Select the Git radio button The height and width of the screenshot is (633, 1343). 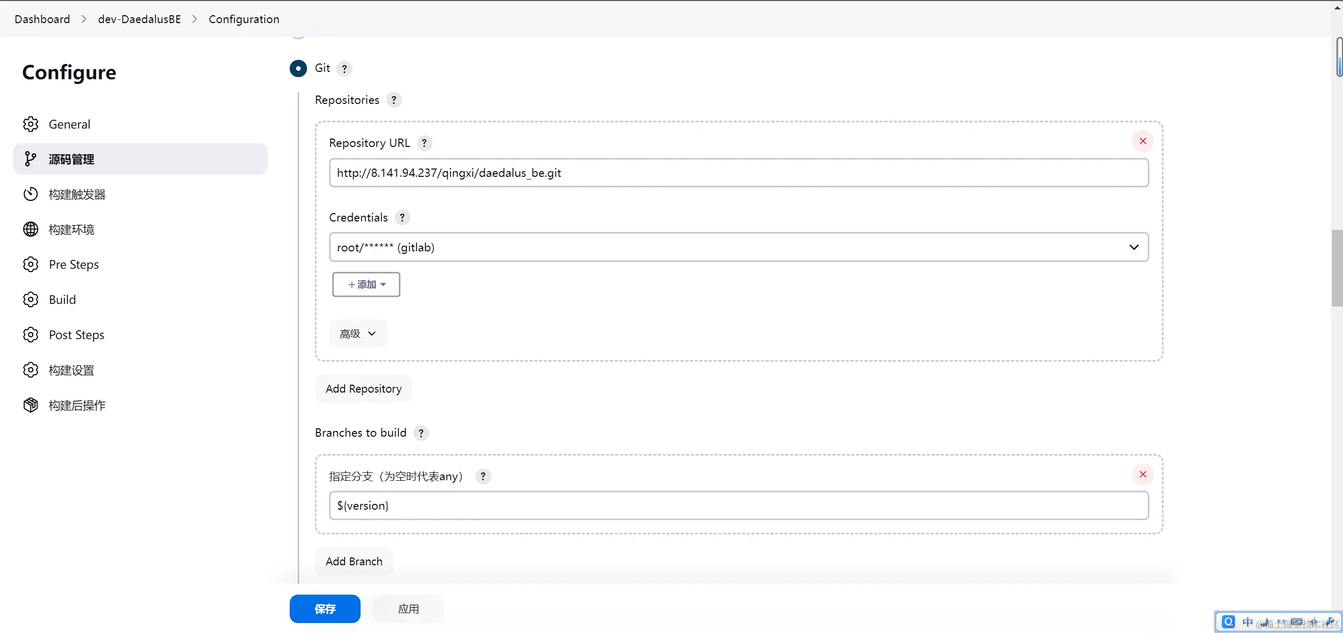(298, 68)
